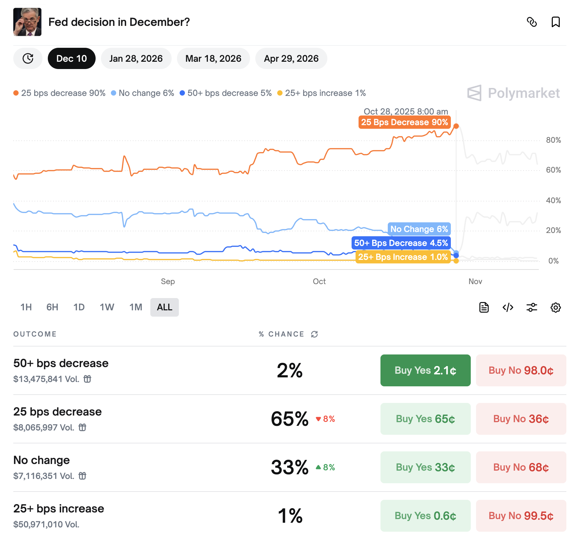Choose the Apr 29, 2026 date tab
The image size is (577, 539).
tap(291, 58)
